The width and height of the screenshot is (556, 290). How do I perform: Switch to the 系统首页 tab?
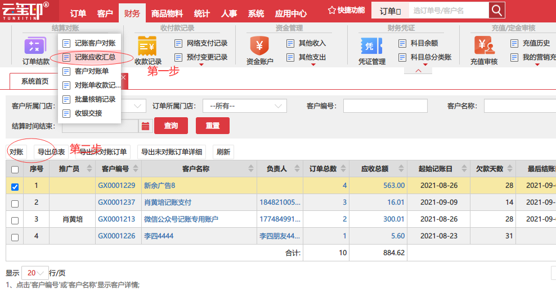pos(34,81)
